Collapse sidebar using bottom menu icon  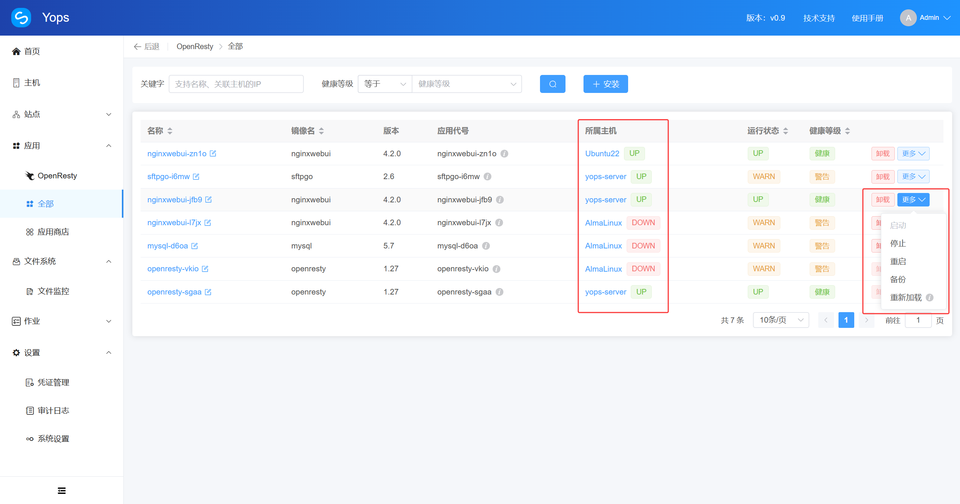click(62, 491)
